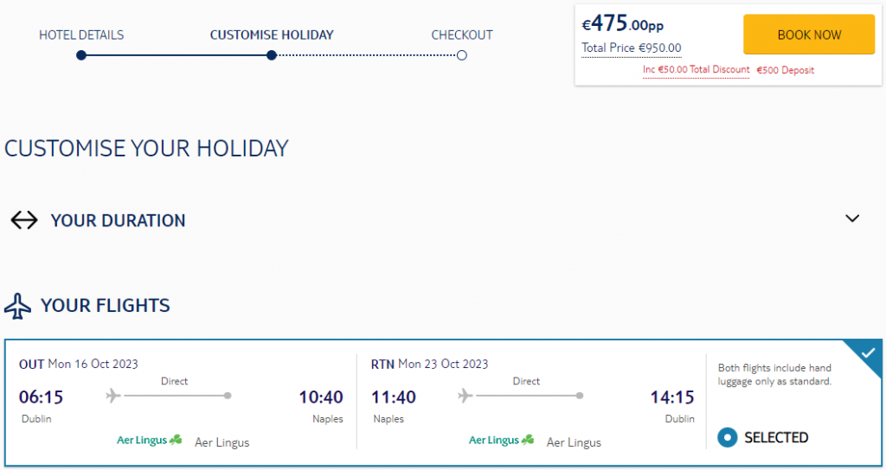Image resolution: width=886 pixels, height=470 pixels.
Task: Click the Book Now button
Action: (x=809, y=35)
